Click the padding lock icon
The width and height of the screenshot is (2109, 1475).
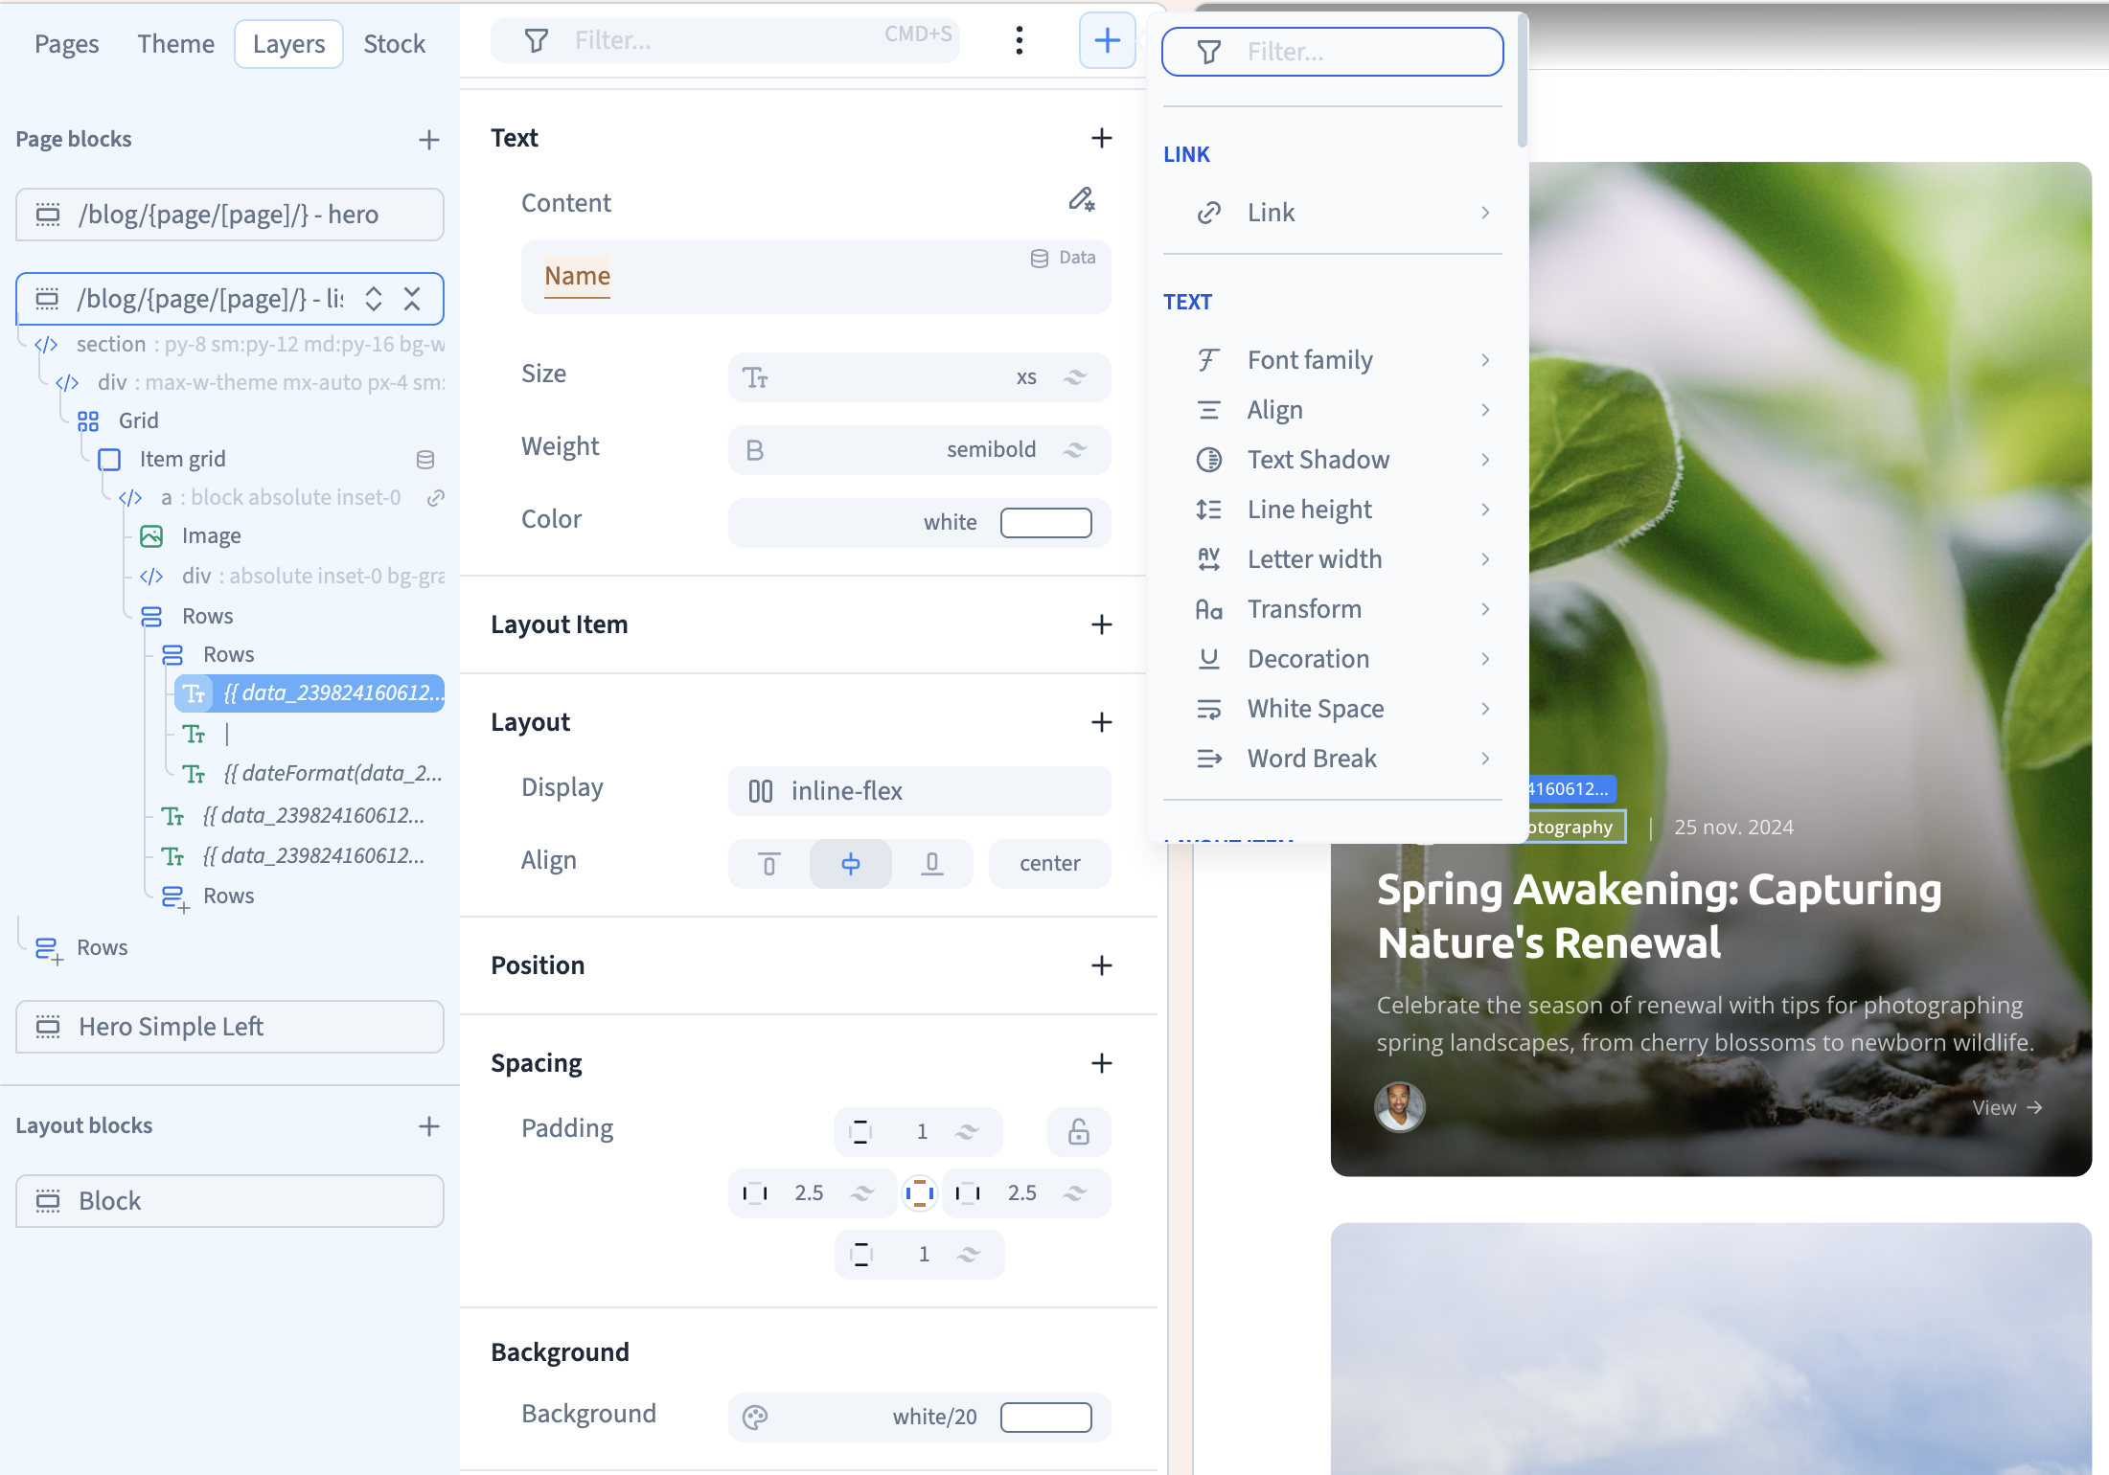[1078, 1132]
